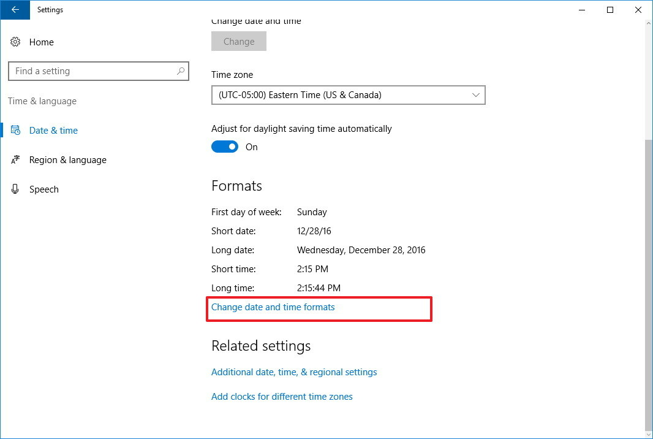Click the calendar-clock icon beside Date & time
Viewport: 653px width, 439px height.
(15, 130)
